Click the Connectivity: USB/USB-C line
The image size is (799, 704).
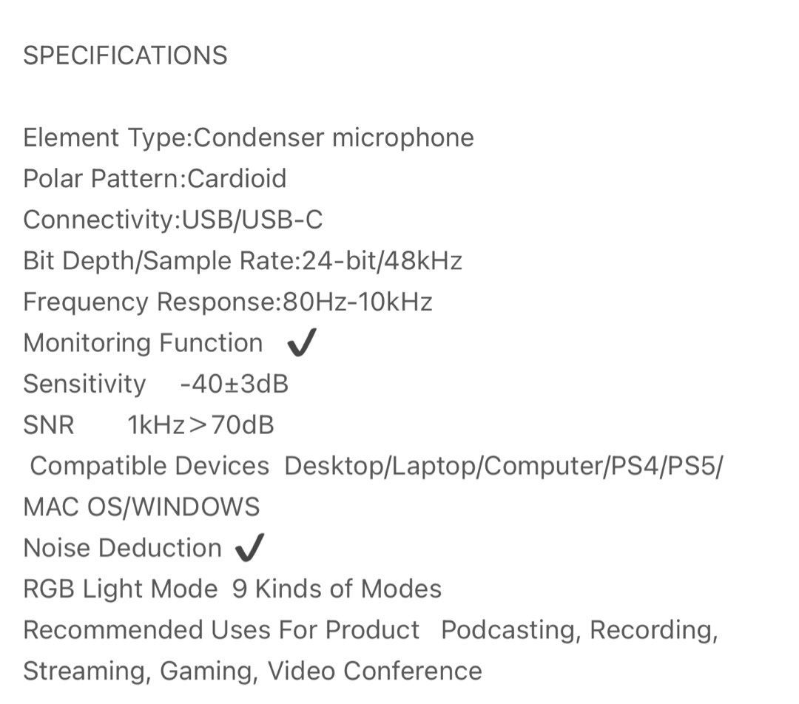pyautogui.click(x=173, y=220)
